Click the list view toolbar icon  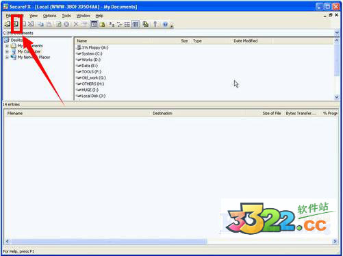click(127, 24)
